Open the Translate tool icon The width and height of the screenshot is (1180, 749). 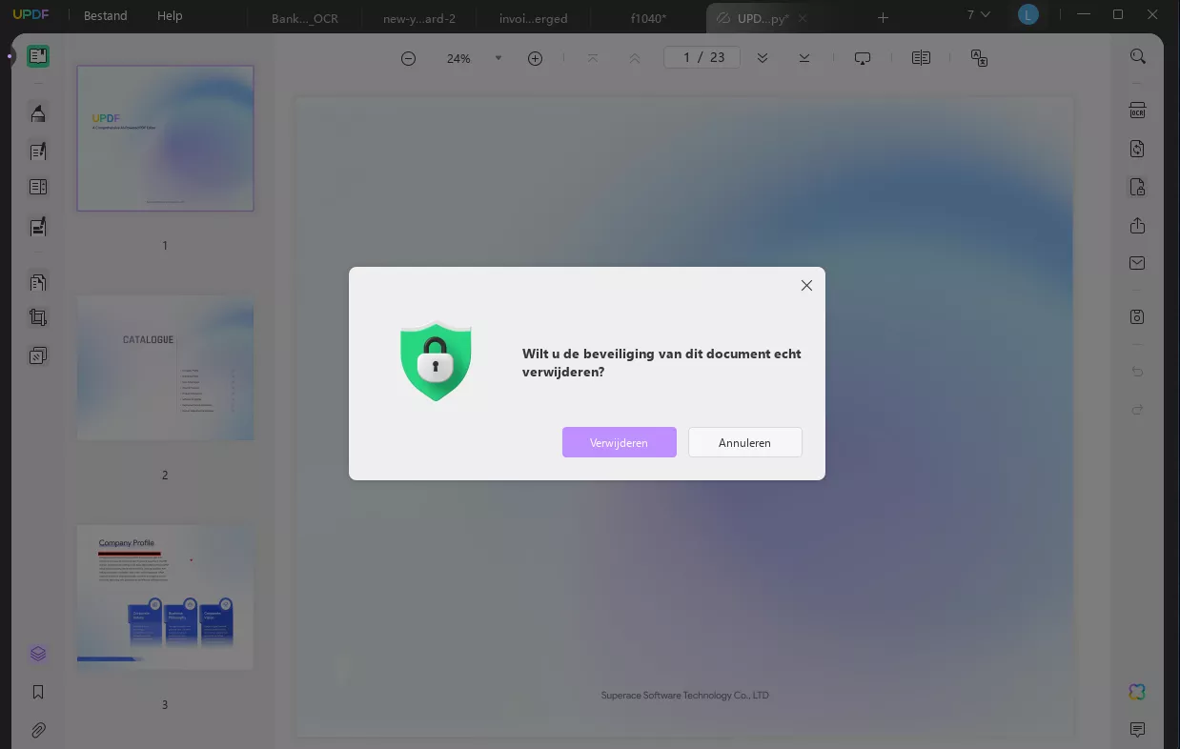979,58
